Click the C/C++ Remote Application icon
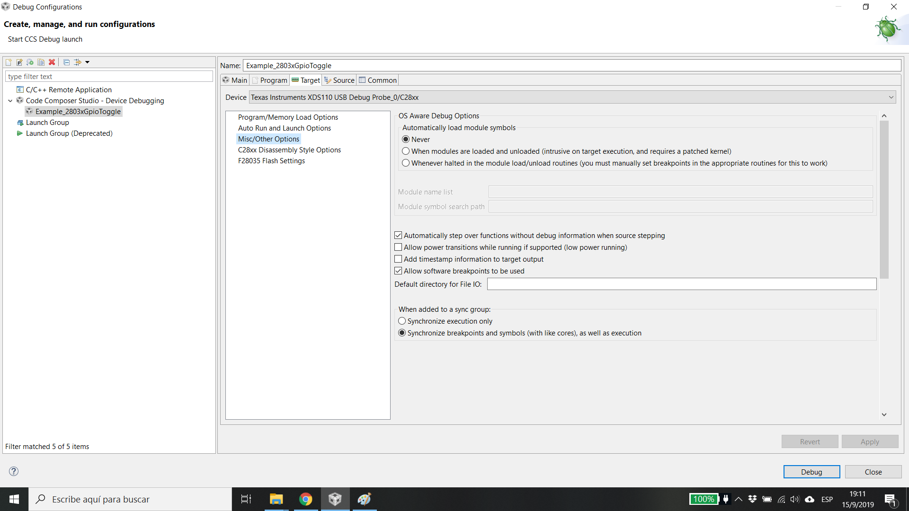 (20, 89)
